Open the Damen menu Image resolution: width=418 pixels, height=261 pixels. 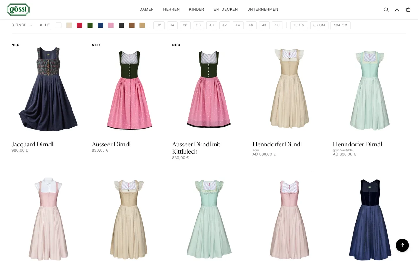[147, 9]
